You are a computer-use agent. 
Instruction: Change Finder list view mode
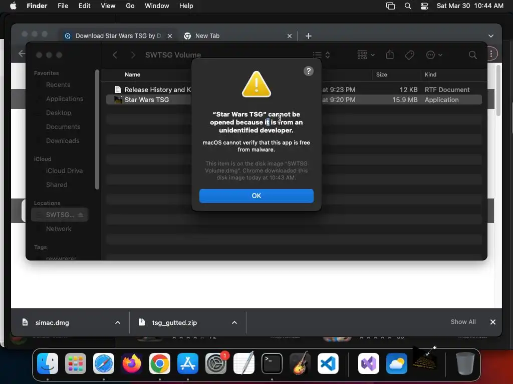point(321,55)
